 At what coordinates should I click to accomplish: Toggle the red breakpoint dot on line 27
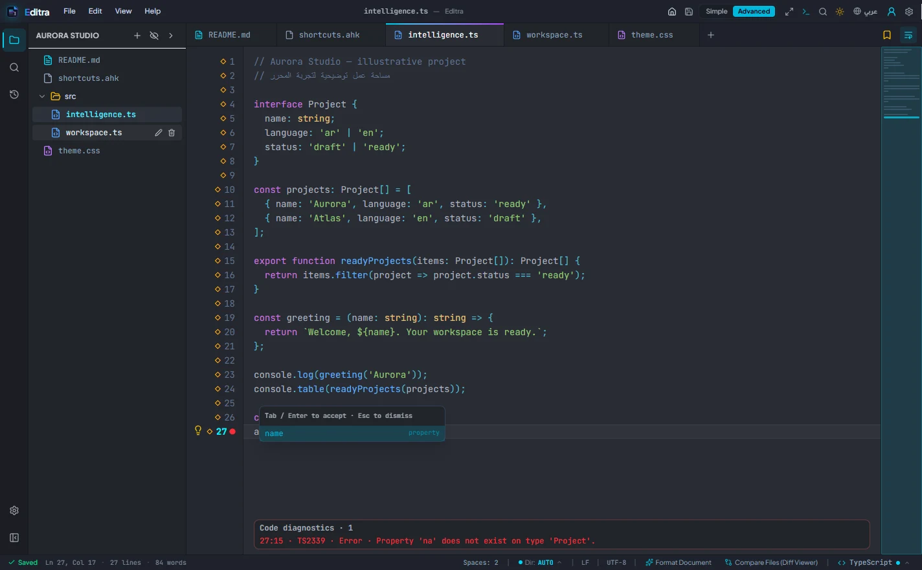coord(232,432)
